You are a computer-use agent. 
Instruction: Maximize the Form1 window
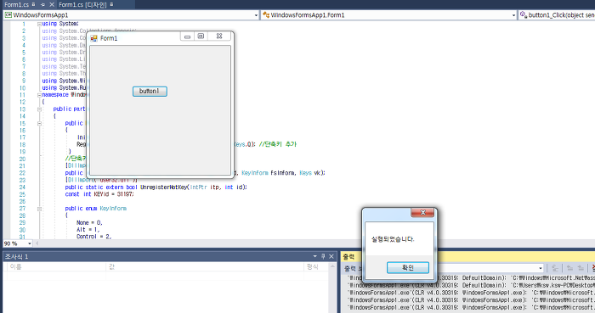(x=201, y=36)
